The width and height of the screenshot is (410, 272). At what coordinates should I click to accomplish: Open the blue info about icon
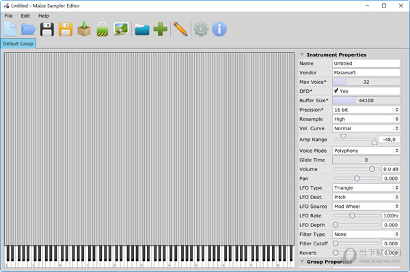point(219,29)
